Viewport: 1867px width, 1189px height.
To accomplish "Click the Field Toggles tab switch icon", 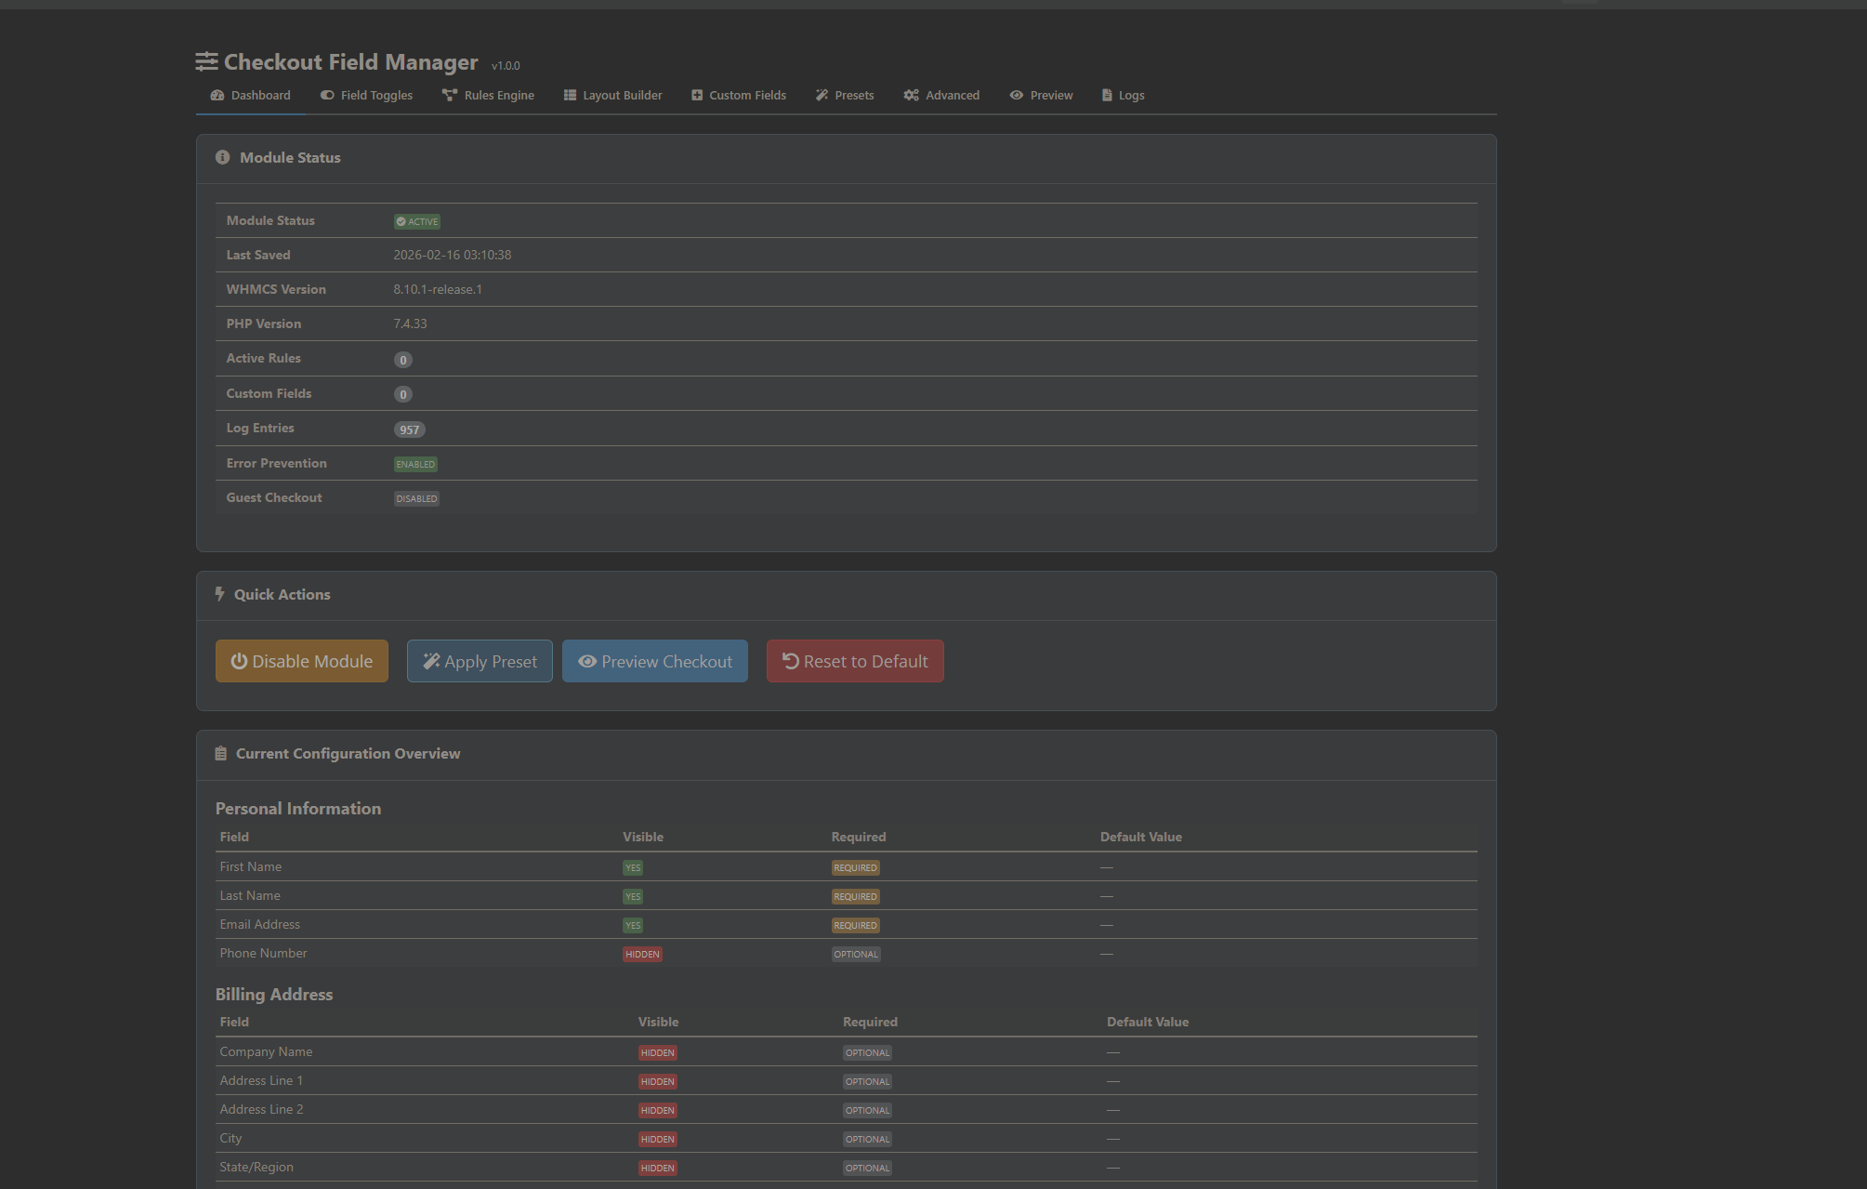I will [x=327, y=96].
